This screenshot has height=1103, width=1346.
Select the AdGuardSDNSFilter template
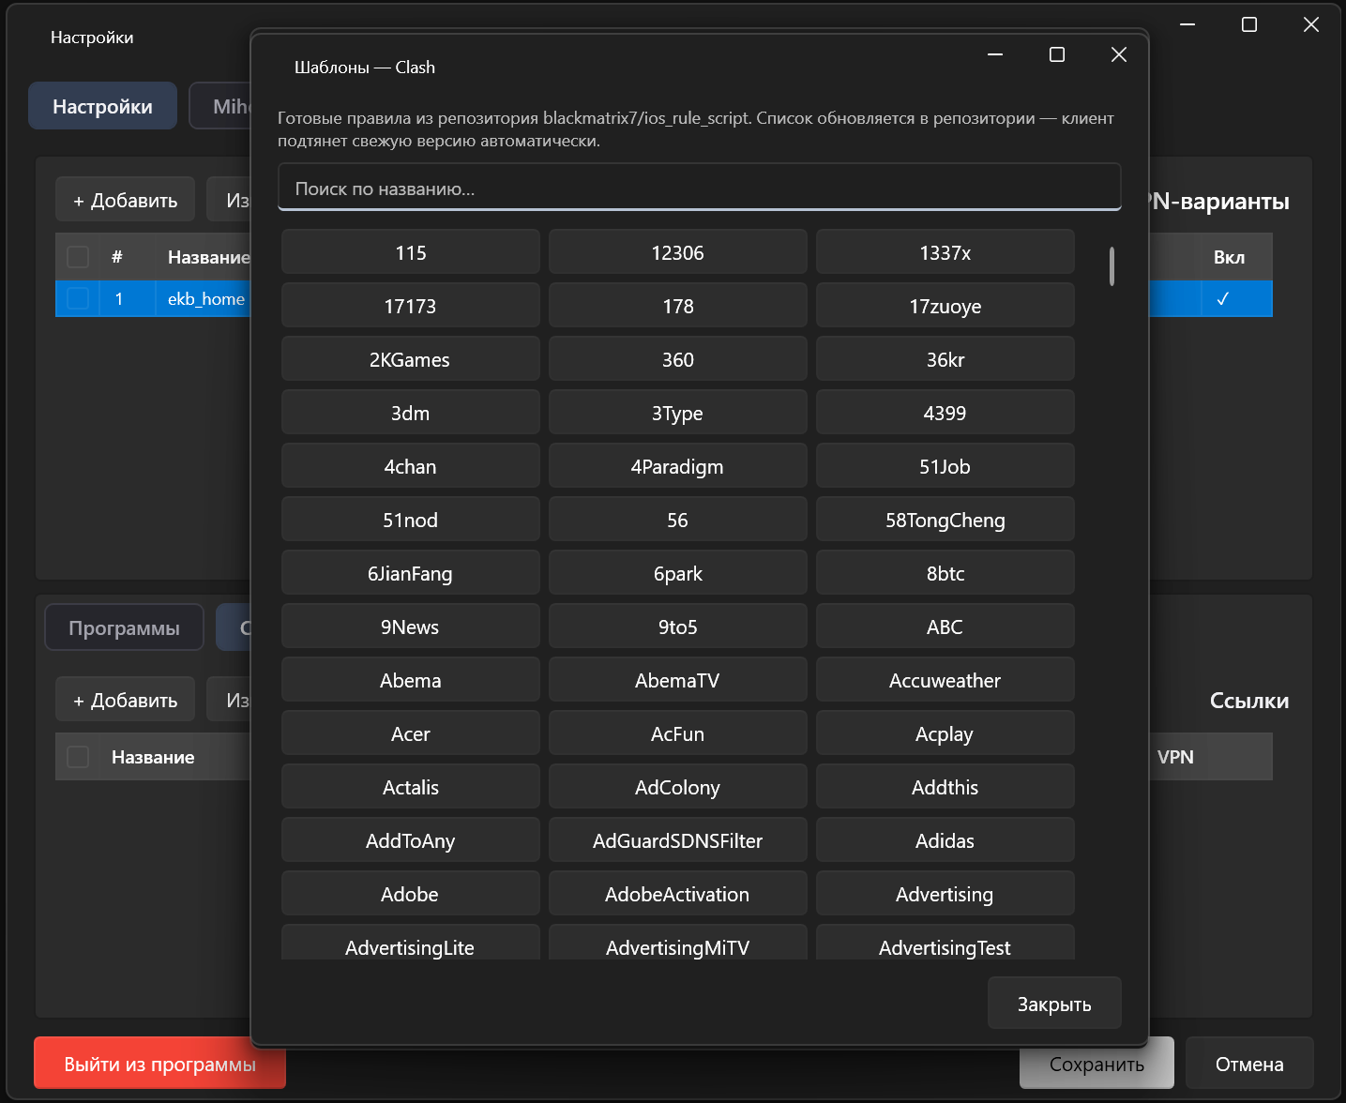click(x=678, y=840)
